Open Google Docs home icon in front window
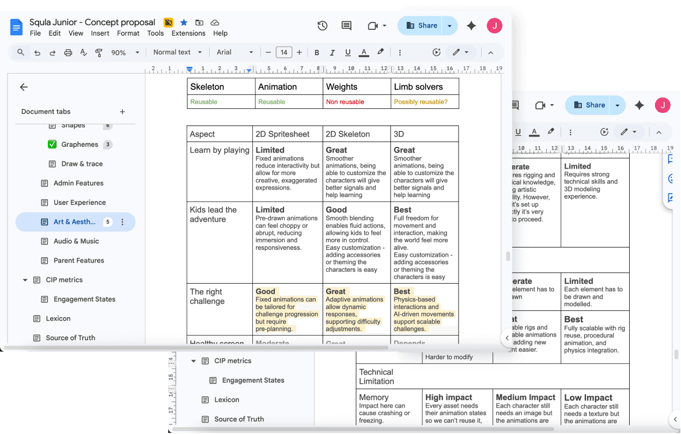681x434 pixels. (x=16, y=28)
